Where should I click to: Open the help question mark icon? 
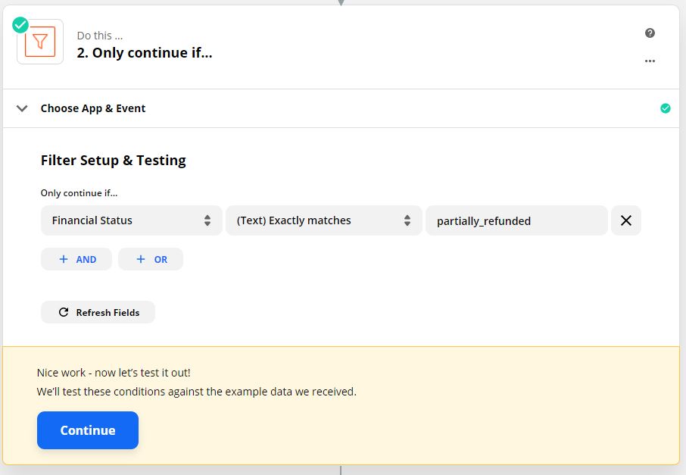[650, 33]
